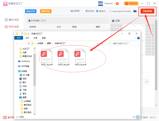Viewport: 159px width, 121px height.
Task: Open the address bar history dropdown
Action: tap(98, 43)
